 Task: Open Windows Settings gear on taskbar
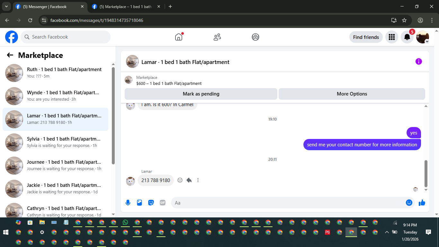(x=42, y=232)
